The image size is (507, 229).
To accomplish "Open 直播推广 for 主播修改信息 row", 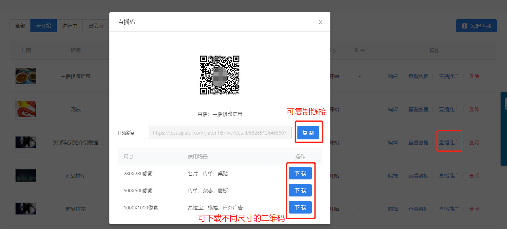I will click(449, 76).
